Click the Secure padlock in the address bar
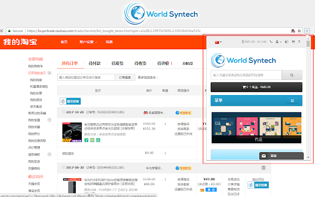The width and height of the screenshot is (315, 197). (9, 31)
